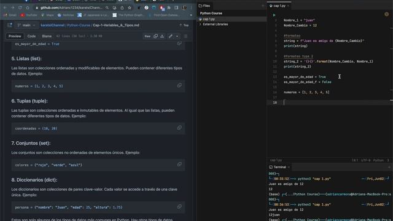Click the "print(string_2)" line in the editor
The image size is (393, 221).
click(x=297, y=66)
